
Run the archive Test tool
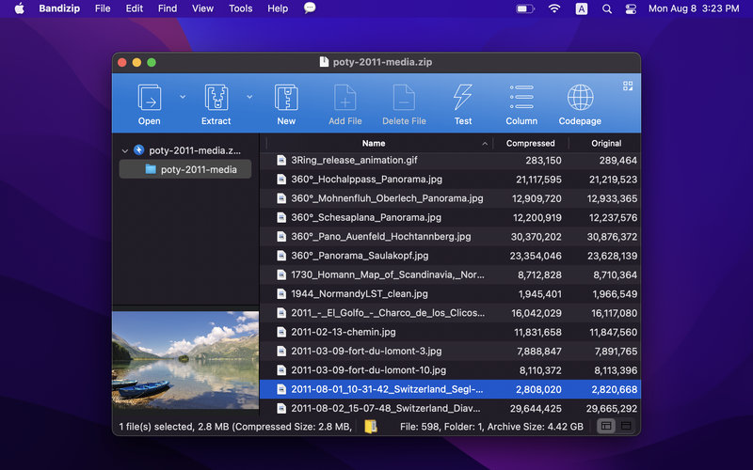pyautogui.click(x=462, y=98)
